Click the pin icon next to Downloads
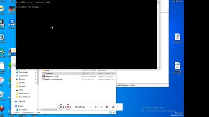The image size is (209, 117). [x=36, y=72]
